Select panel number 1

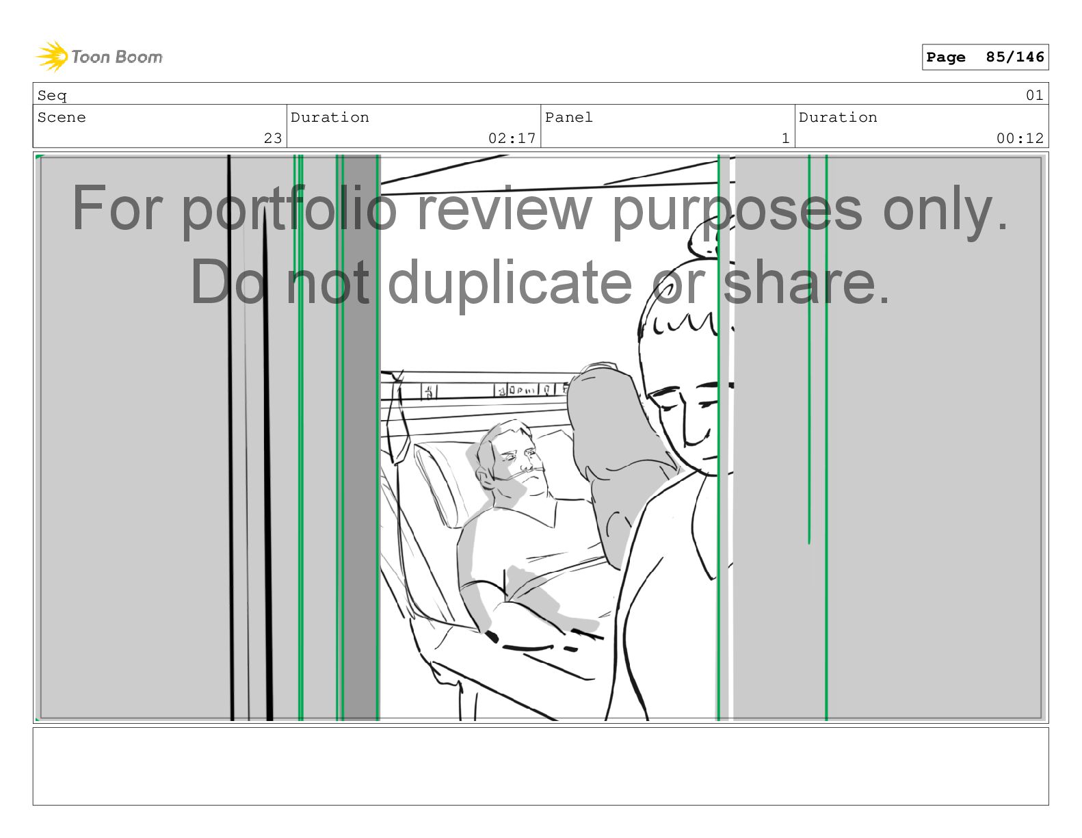click(x=785, y=138)
